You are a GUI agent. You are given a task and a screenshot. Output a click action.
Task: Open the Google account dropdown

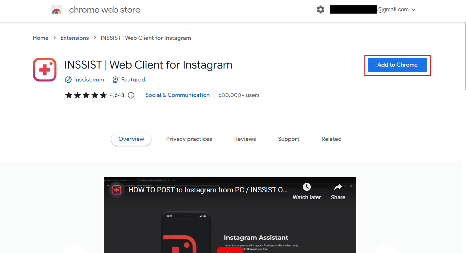pos(413,9)
